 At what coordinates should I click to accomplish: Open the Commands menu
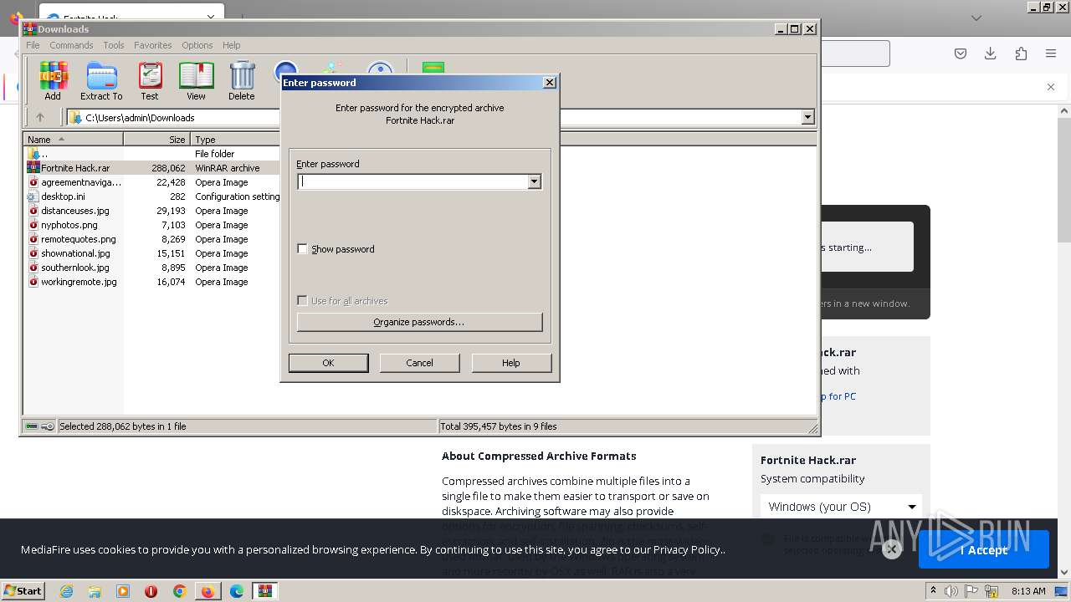pyautogui.click(x=71, y=45)
